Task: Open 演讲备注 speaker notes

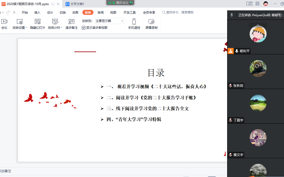Action: [x=71, y=22]
